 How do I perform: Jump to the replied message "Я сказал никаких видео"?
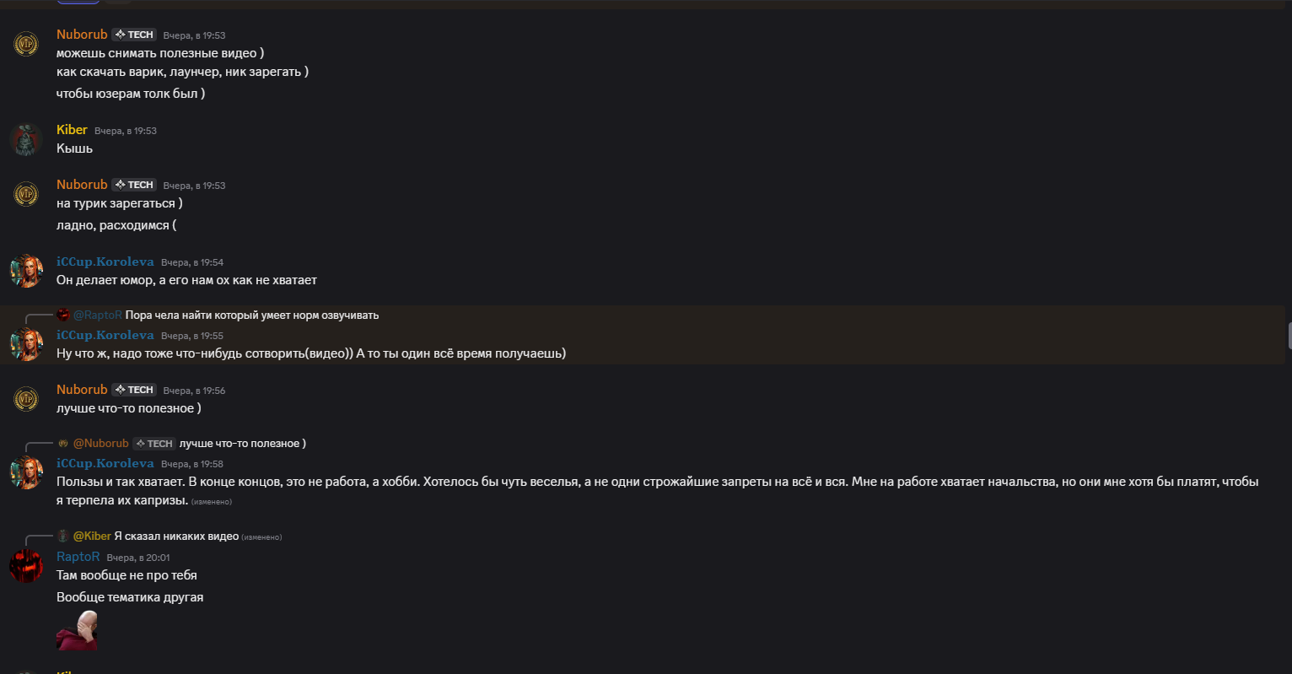(176, 537)
